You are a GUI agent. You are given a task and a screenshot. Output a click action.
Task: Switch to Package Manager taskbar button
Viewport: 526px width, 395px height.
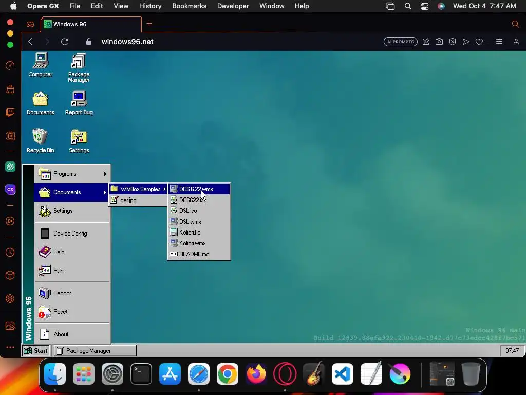[x=95, y=351]
